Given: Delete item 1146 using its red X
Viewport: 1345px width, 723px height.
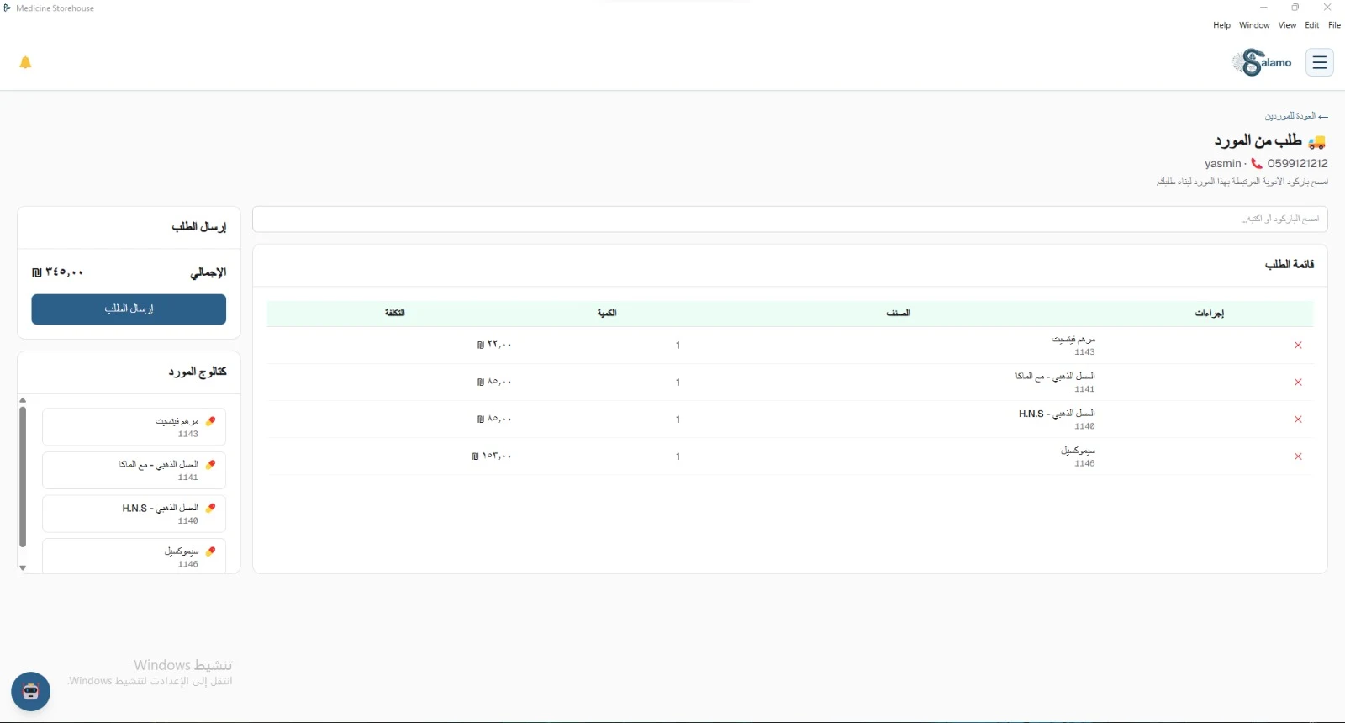Looking at the screenshot, I should click(x=1298, y=456).
